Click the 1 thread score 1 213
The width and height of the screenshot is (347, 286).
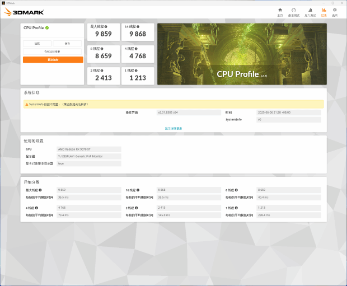click(138, 78)
